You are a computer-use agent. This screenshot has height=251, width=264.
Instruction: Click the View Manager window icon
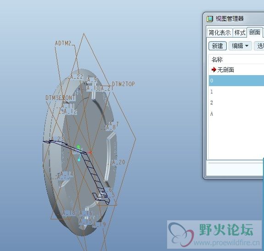(x=210, y=19)
